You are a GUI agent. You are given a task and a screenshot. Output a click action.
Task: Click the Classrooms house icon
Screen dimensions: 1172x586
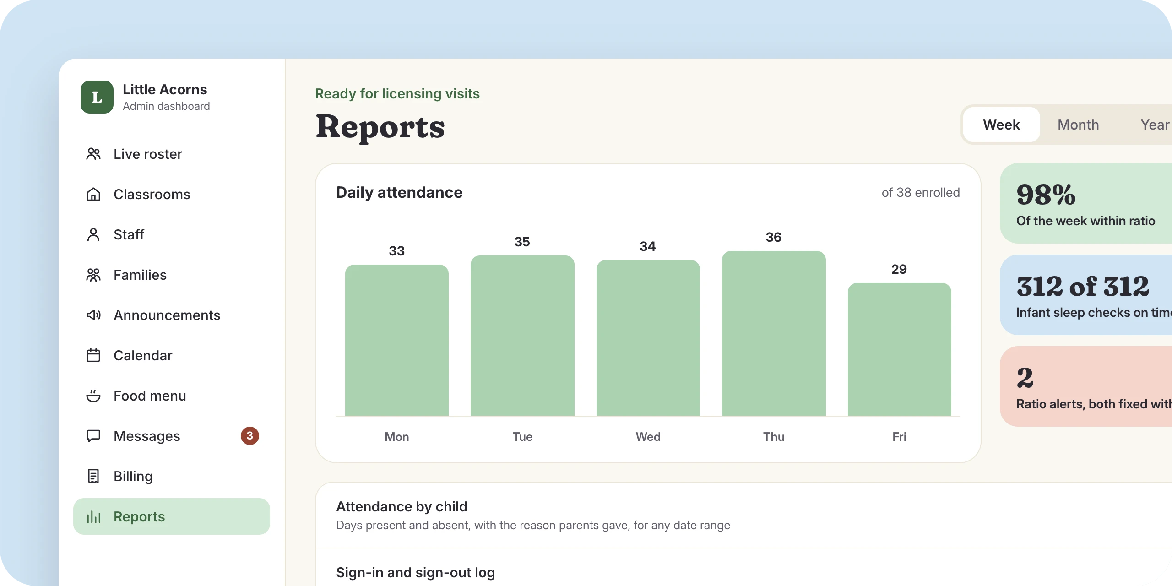pyautogui.click(x=93, y=194)
